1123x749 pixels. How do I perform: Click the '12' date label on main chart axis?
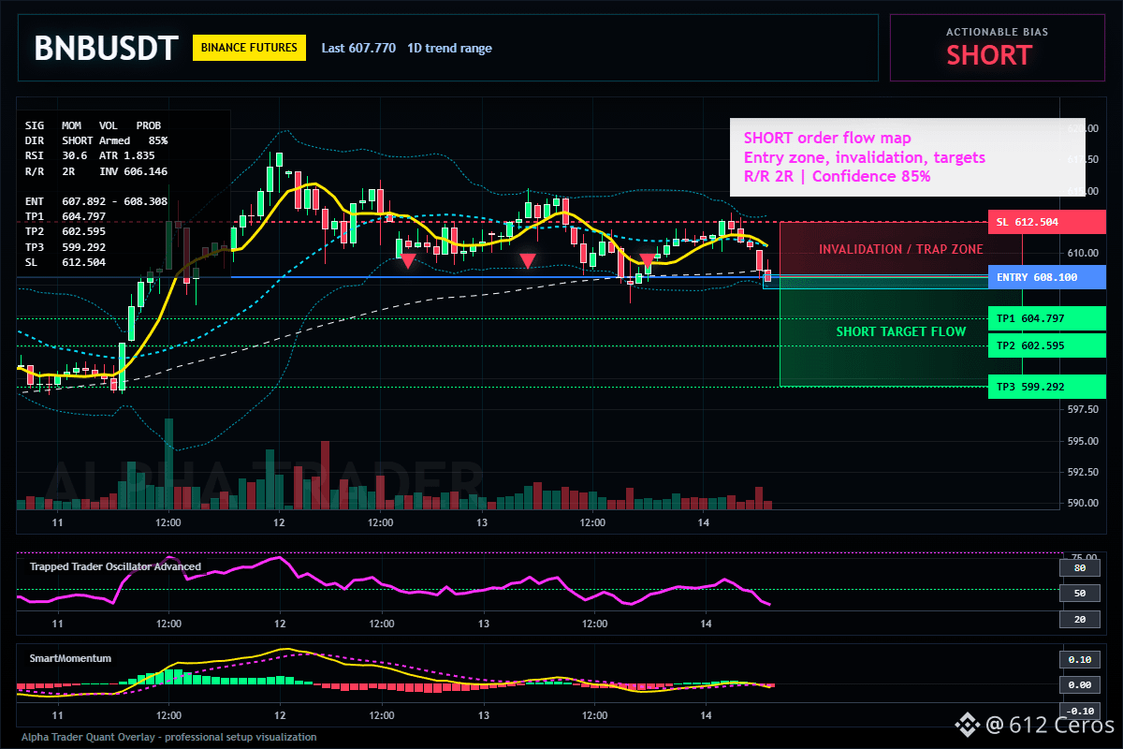coord(279,521)
